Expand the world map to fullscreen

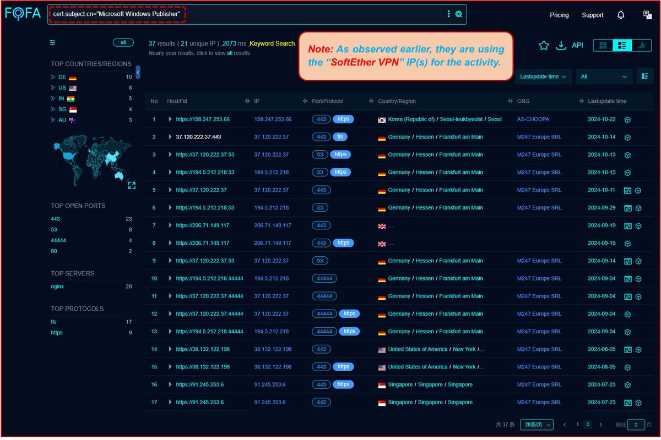132,185
